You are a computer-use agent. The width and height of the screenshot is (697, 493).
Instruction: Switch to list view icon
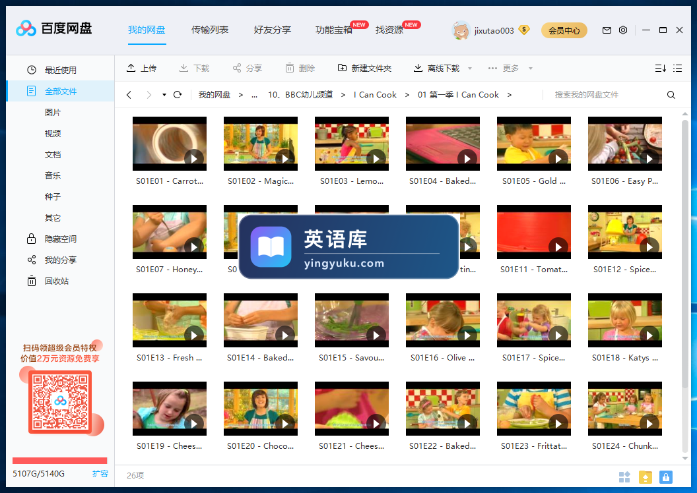[x=677, y=68]
